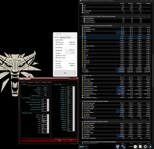Open the tCPDED dropdown in Tertiary Timings

tap(74, 130)
